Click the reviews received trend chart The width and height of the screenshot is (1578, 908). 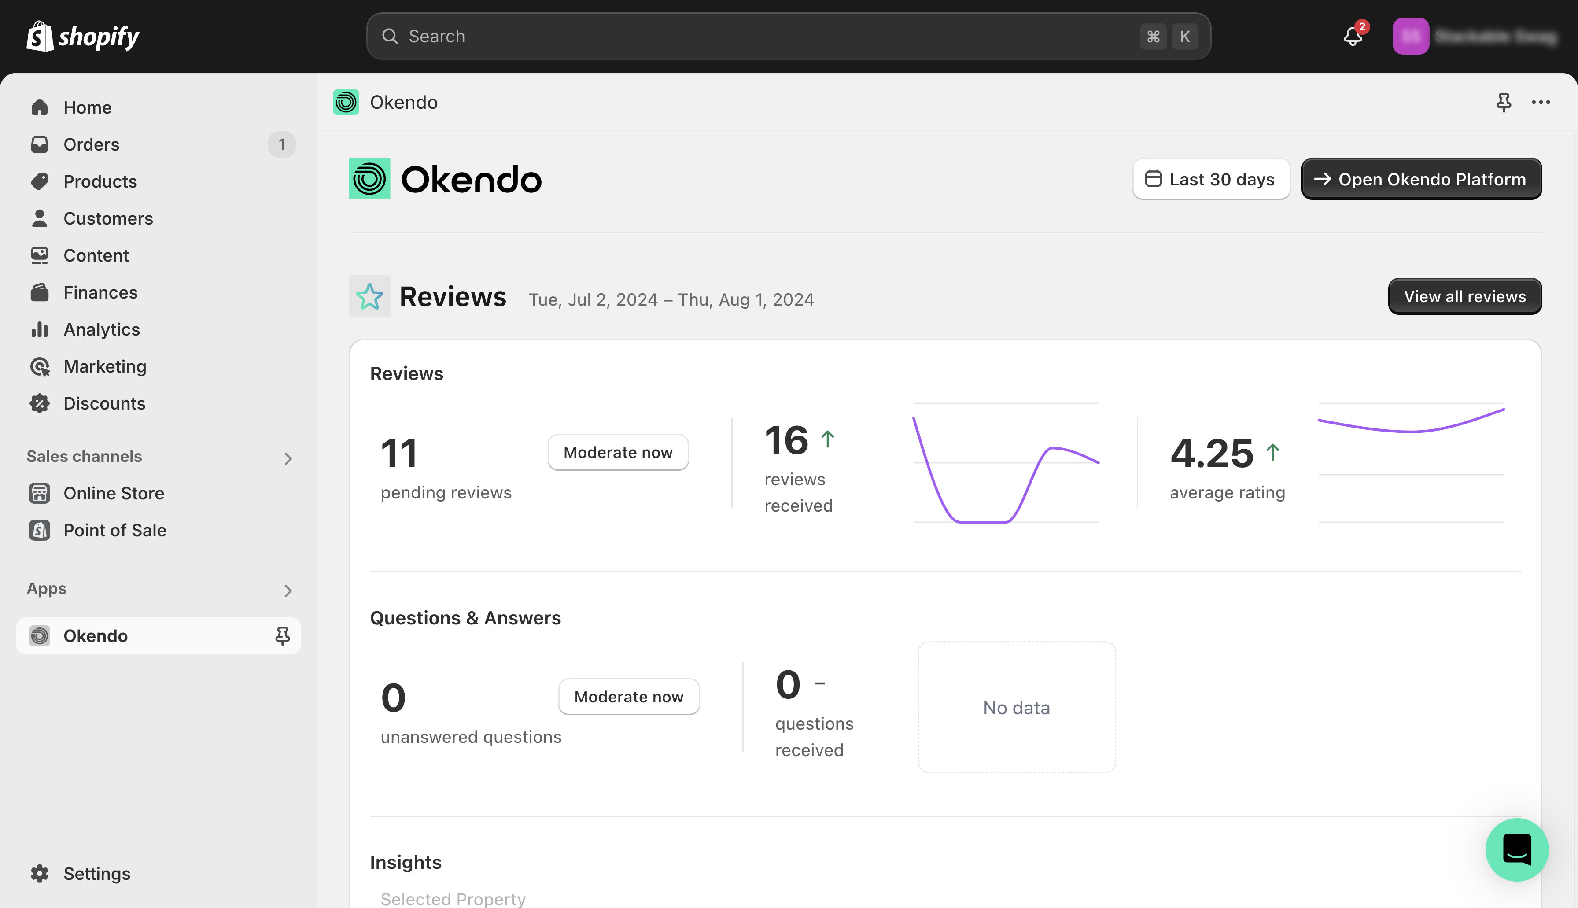click(1006, 463)
